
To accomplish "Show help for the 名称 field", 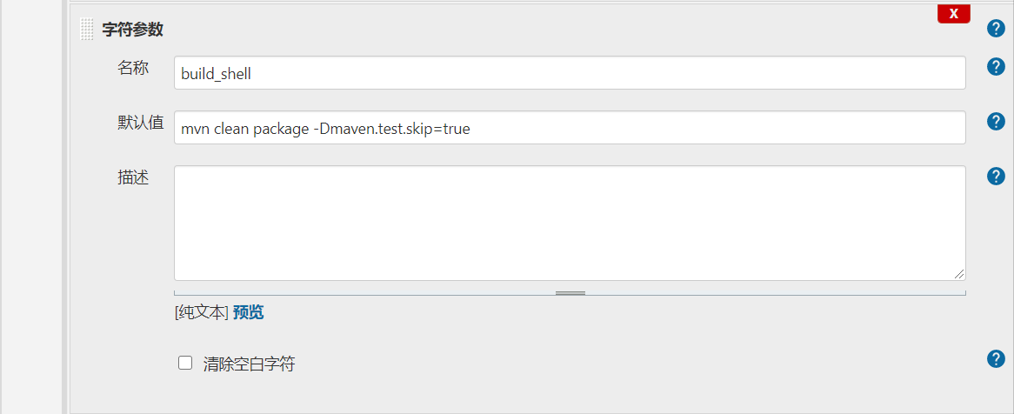I will pyautogui.click(x=996, y=67).
